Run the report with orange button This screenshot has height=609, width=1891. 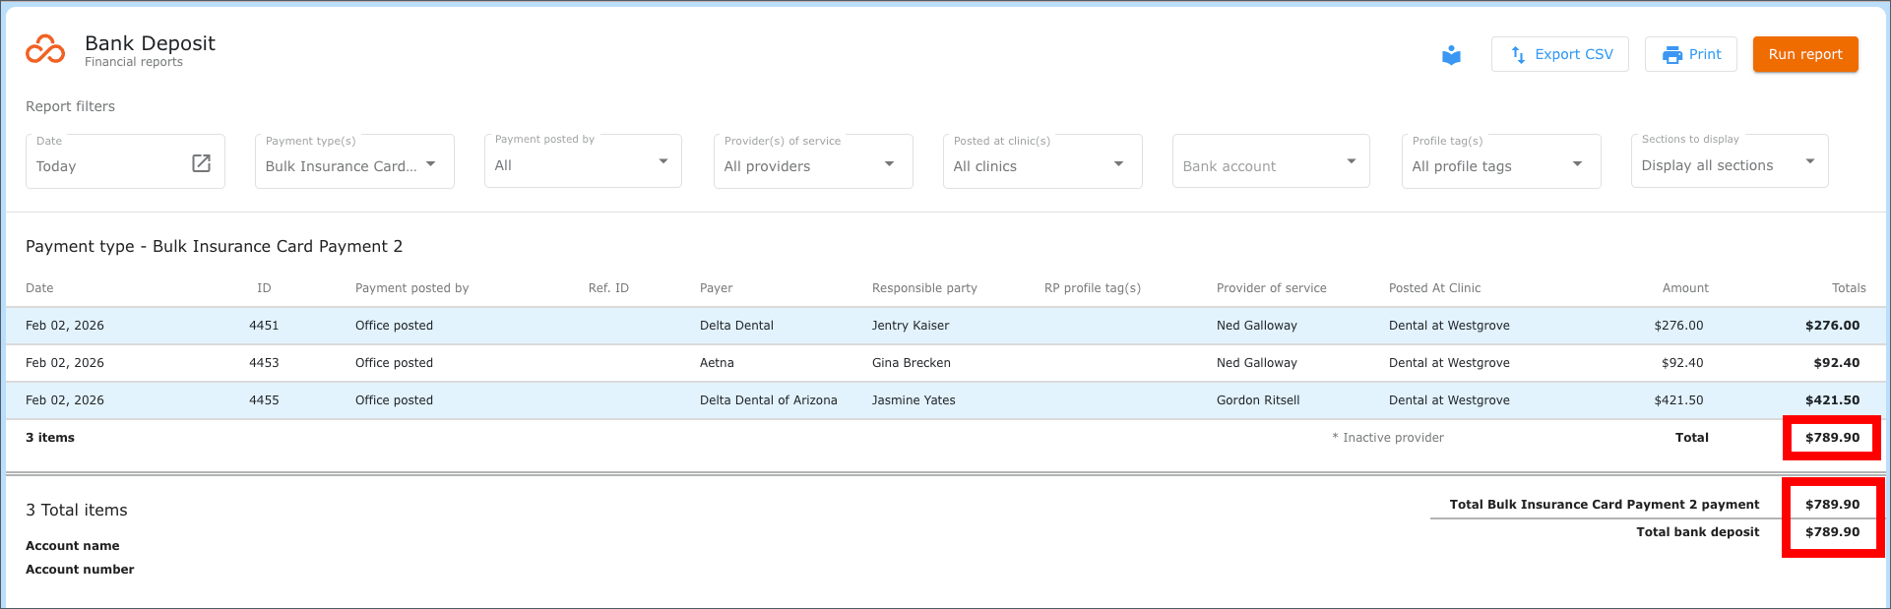click(1805, 54)
